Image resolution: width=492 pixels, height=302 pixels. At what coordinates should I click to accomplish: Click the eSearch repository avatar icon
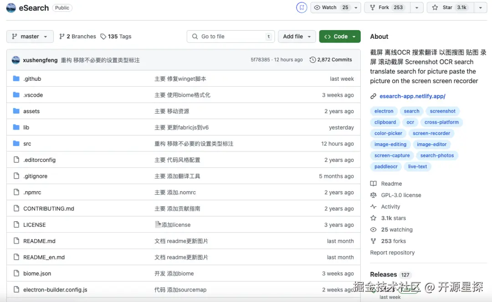tap(11, 8)
